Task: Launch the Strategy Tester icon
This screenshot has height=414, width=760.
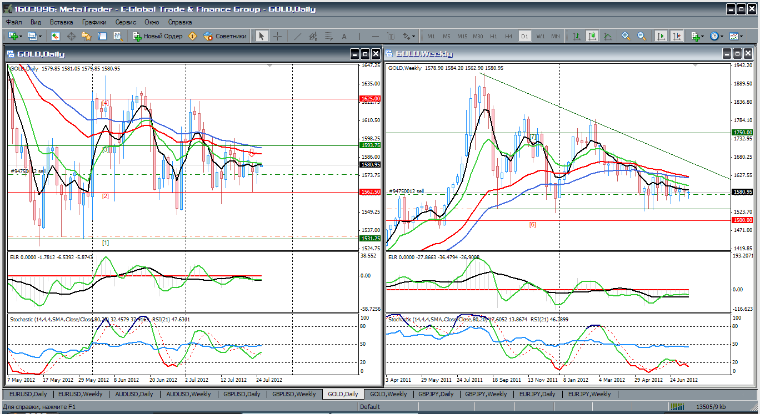Action: tap(118, 36)
